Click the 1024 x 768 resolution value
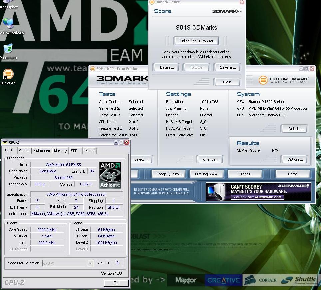The image size is (321, 290). [209, 102]
